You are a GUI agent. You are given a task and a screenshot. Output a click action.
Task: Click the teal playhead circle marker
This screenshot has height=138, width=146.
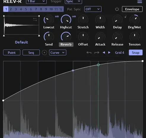(98, 65)
